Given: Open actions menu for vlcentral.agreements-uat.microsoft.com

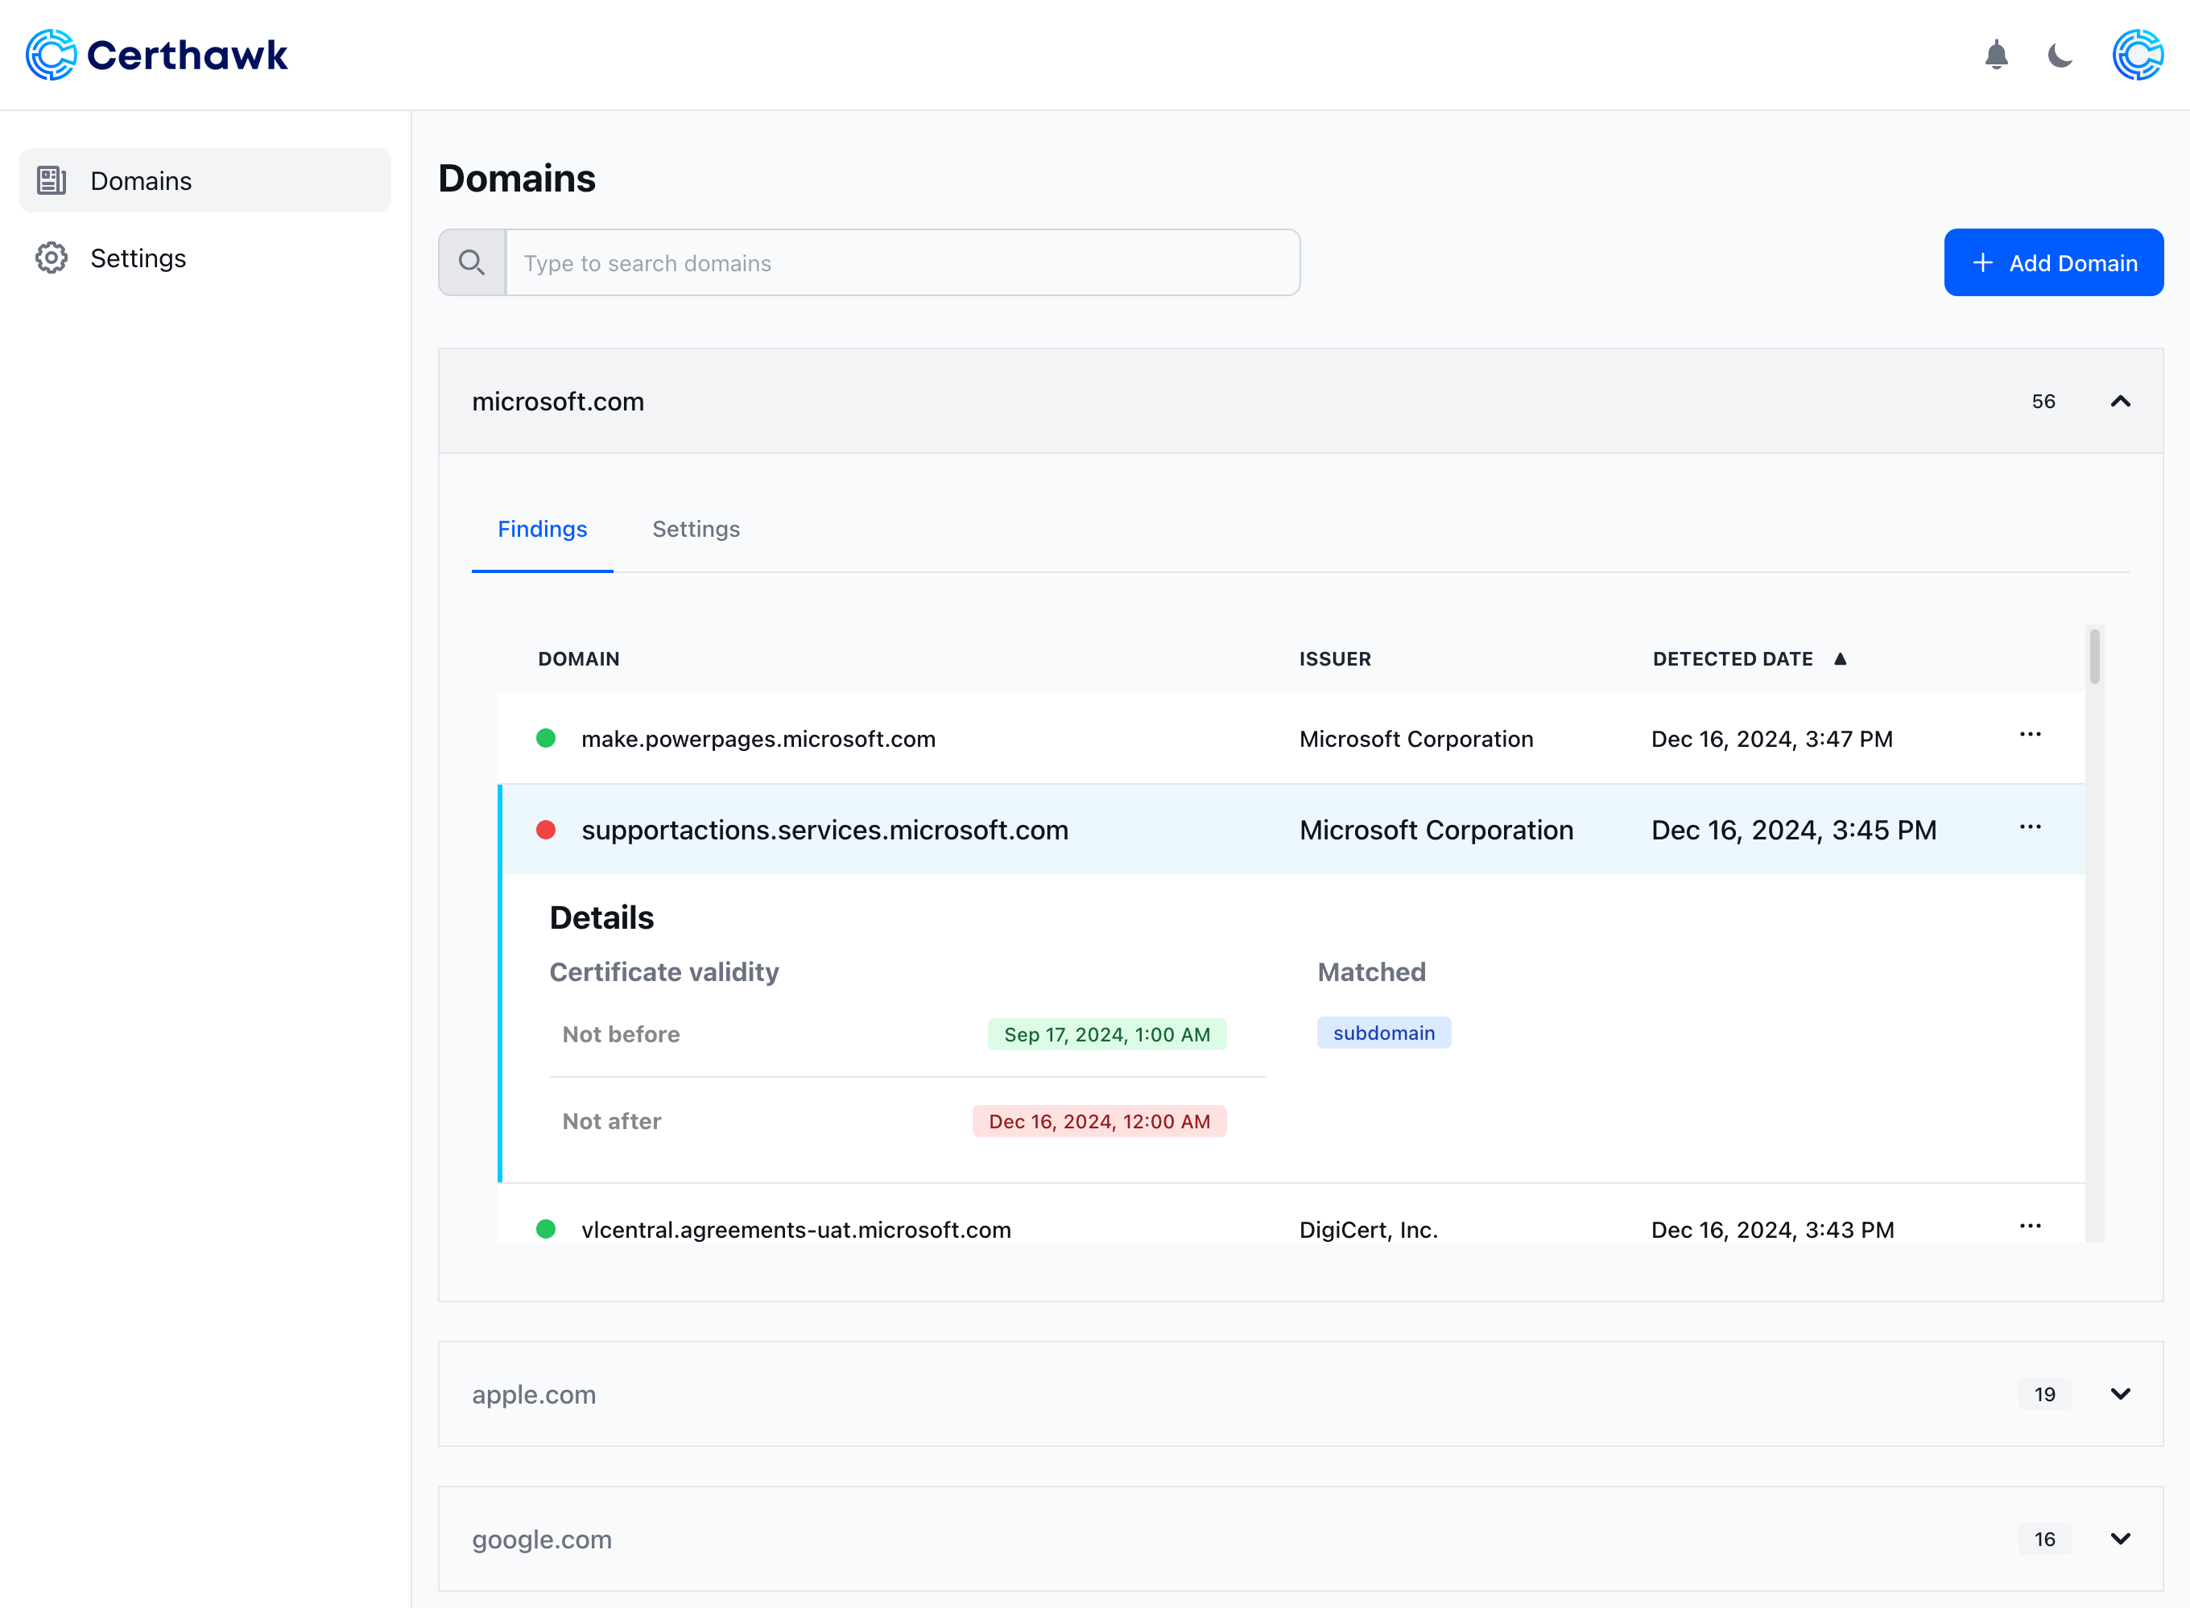Looking at the screenshot, I should click(2029, 1227).
